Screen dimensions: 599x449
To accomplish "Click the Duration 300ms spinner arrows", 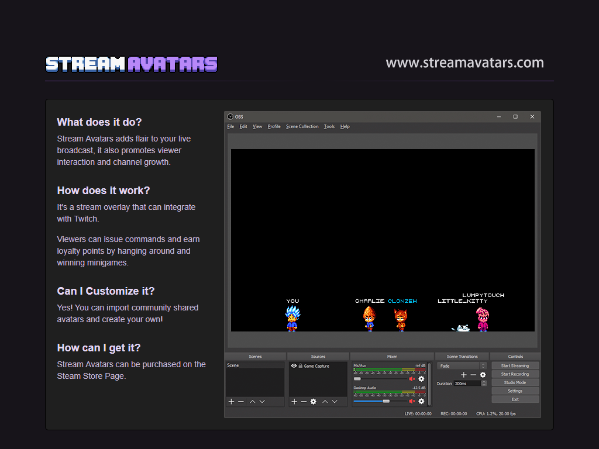I will click(x=484, y=384).
